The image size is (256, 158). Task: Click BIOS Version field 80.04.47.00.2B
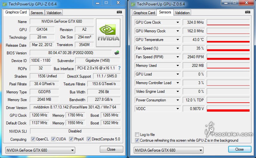tap(71, 53)
